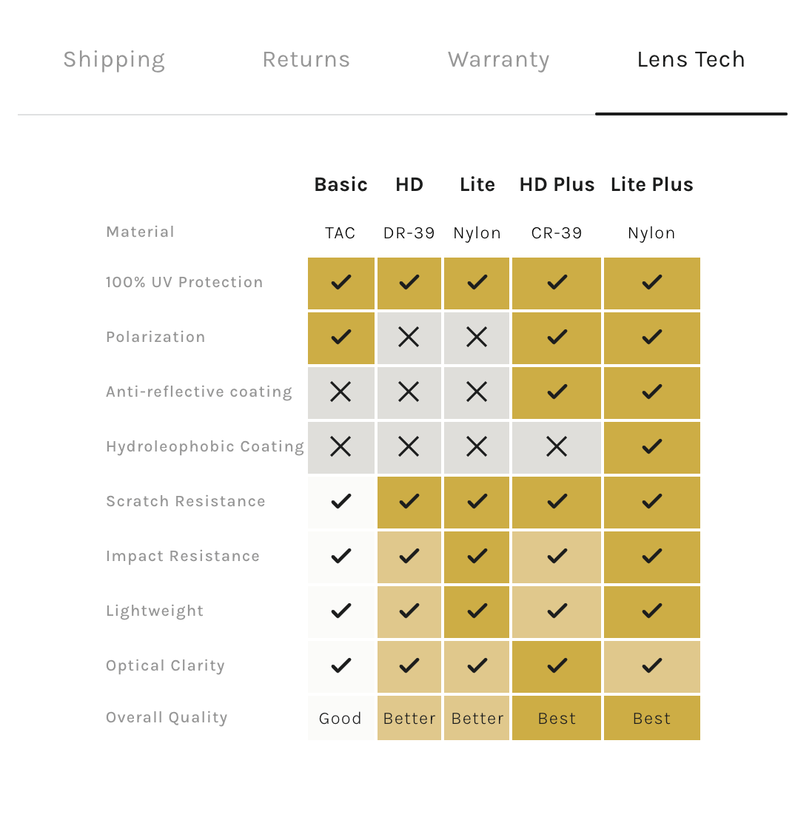Click Basic Lightweight checkmark
Screen dimensions: 795x826
341,611
